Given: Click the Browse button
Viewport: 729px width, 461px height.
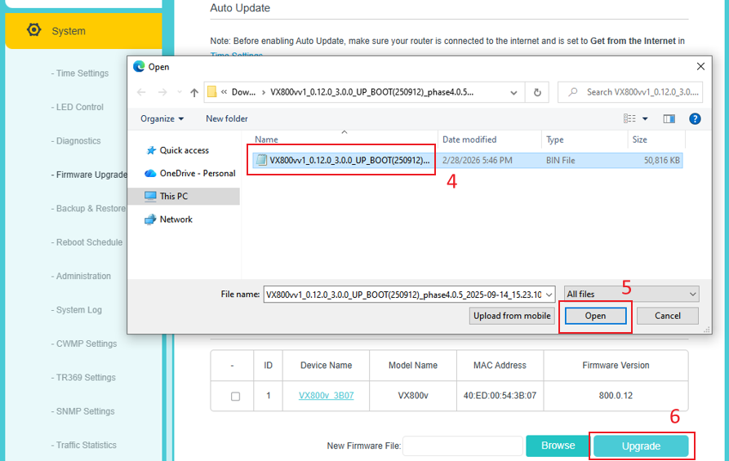Looking at the screenshot, I should click(558, 445).
